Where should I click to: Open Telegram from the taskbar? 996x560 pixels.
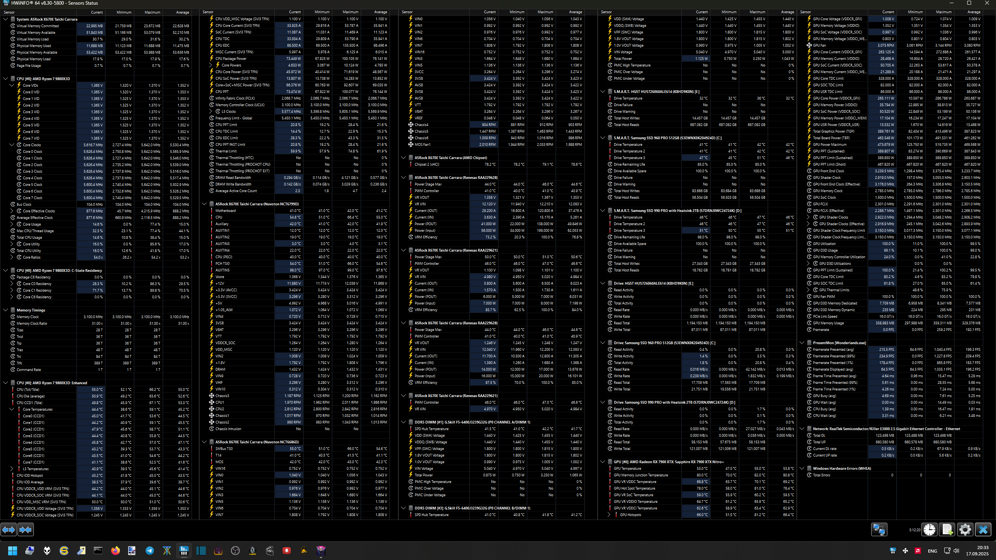(149, 551)
